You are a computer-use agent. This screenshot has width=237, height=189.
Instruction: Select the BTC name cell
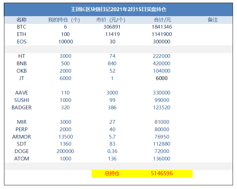click(22, 27)
